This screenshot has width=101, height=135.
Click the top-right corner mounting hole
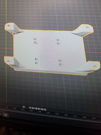pyautogui.click(x=88, y=27)
